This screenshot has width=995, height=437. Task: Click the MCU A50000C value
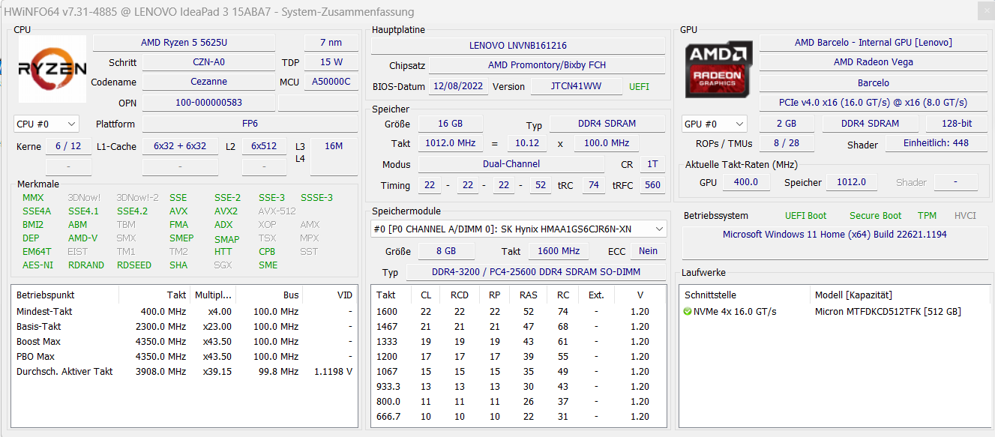coord(331,82)
